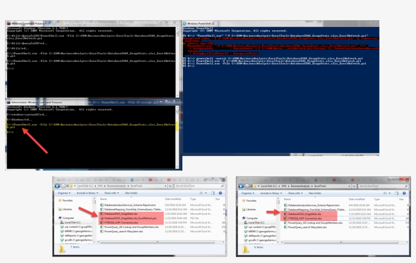
Task: Open Help icon in 7-items Explorer window
Action: [220, 193]
